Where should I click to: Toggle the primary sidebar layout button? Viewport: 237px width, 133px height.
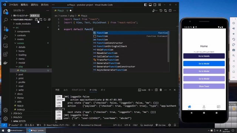(146, 5)
